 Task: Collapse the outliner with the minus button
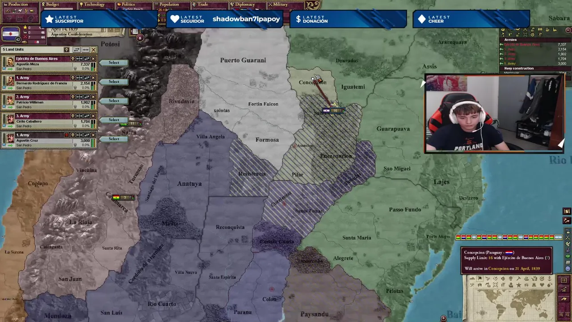568,30
